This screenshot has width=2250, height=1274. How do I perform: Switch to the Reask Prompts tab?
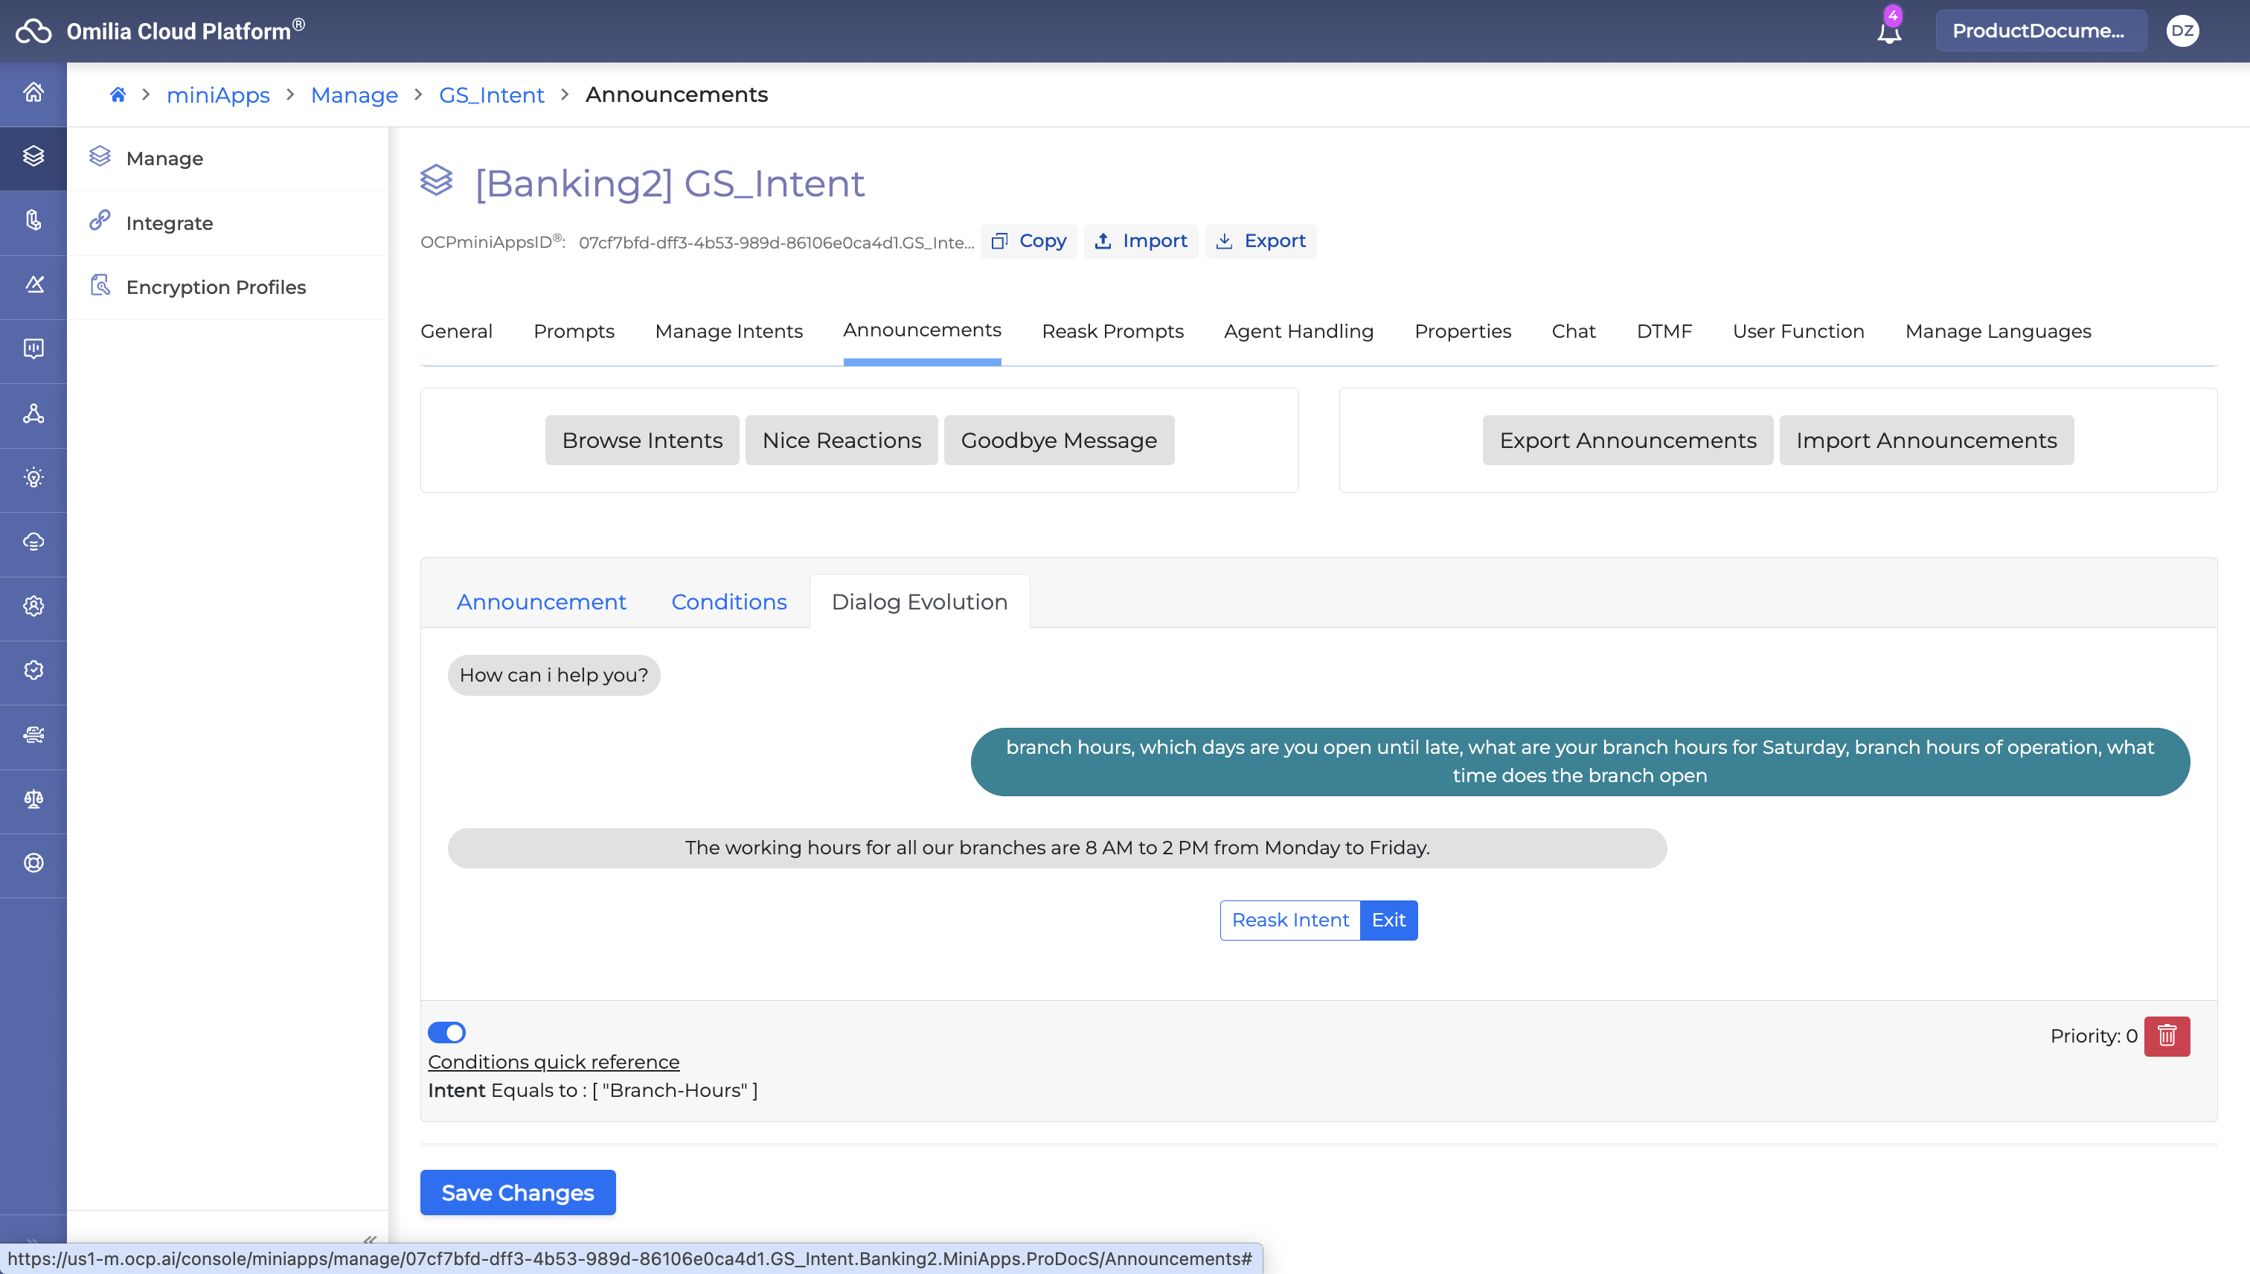(1112, 330)
